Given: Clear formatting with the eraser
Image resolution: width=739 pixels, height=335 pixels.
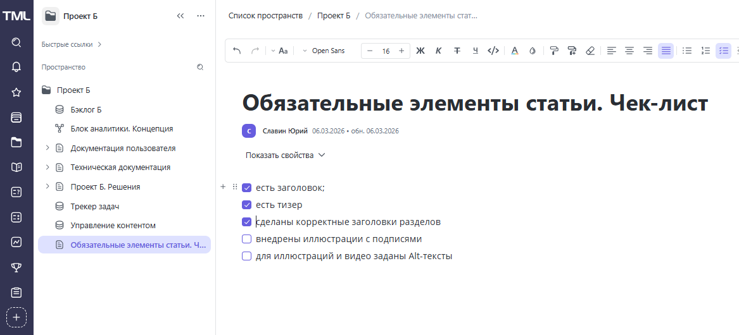Looking at the screenshot, I should pyautogui.click(x=590, y=51).
